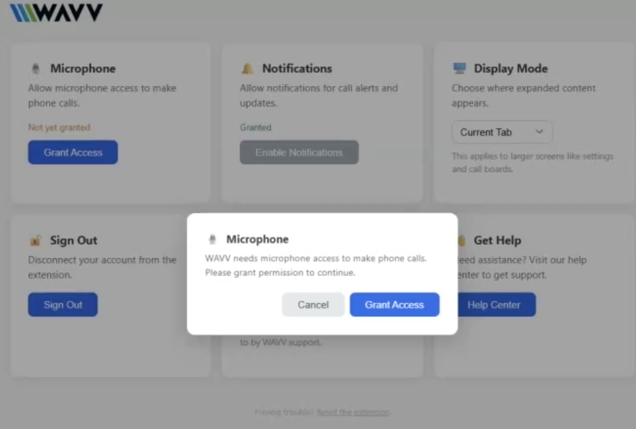Click the Sign Out card heading
This screenshot has height=429, width=636.
point(74,240)
